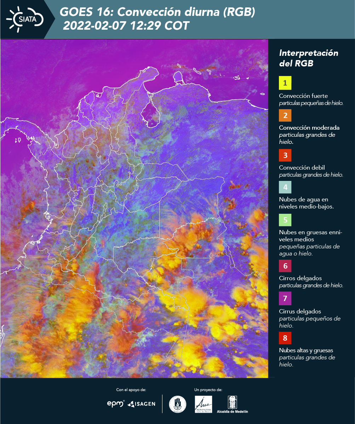This screenshot has width=355, height=424.
Task: Click the Área Metropolitana Valle de Aburrá logo
Action: point(204,404)
